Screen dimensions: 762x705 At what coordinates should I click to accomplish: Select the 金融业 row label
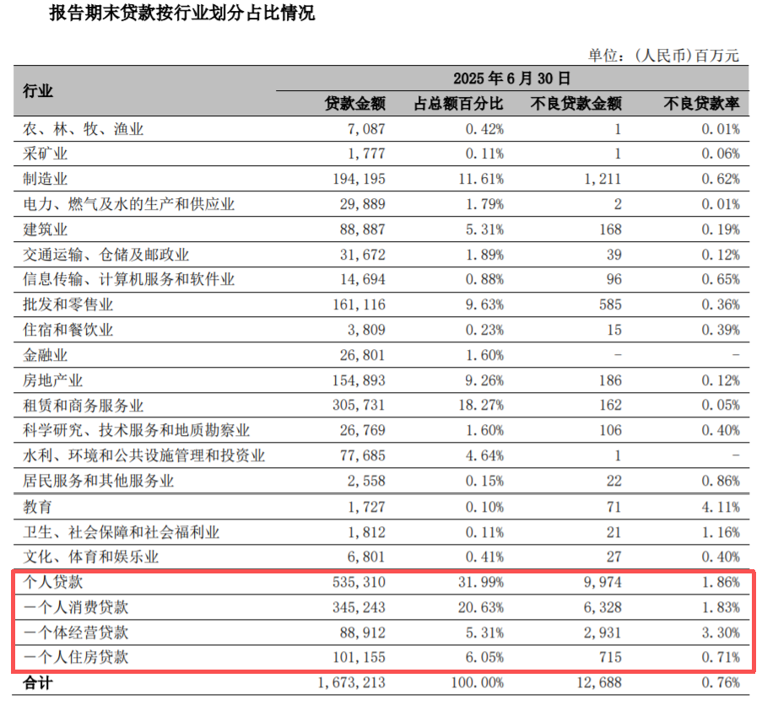[x=45, y=355]
